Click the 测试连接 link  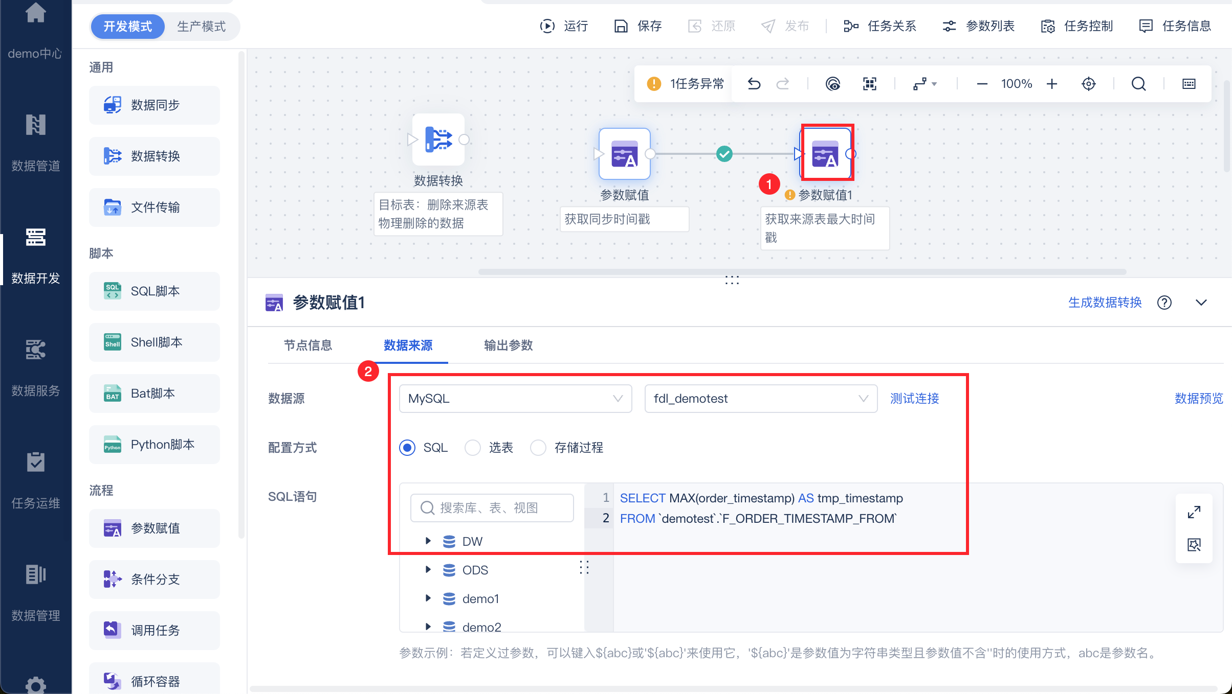pyautogui.click(x=914, y=399)
